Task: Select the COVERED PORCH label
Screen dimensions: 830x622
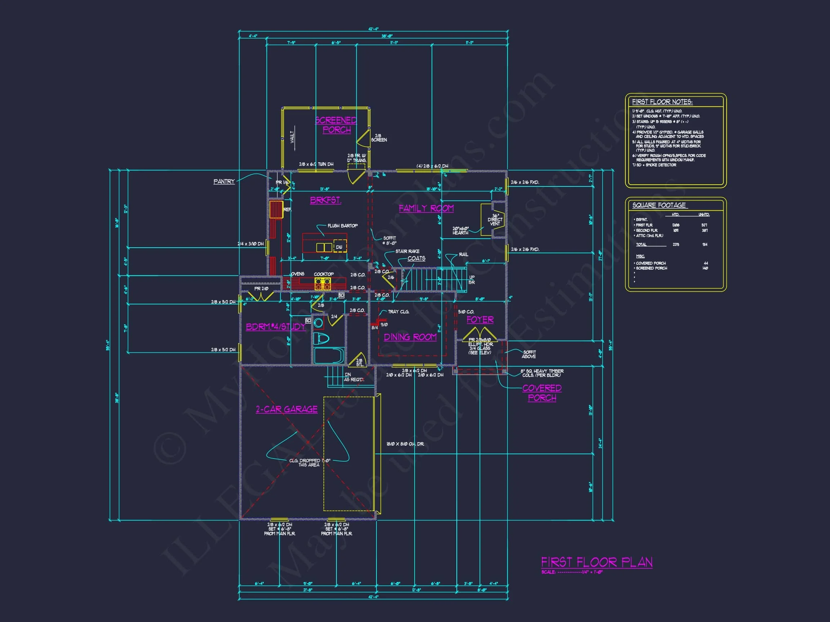Action: tap(542, 393)
